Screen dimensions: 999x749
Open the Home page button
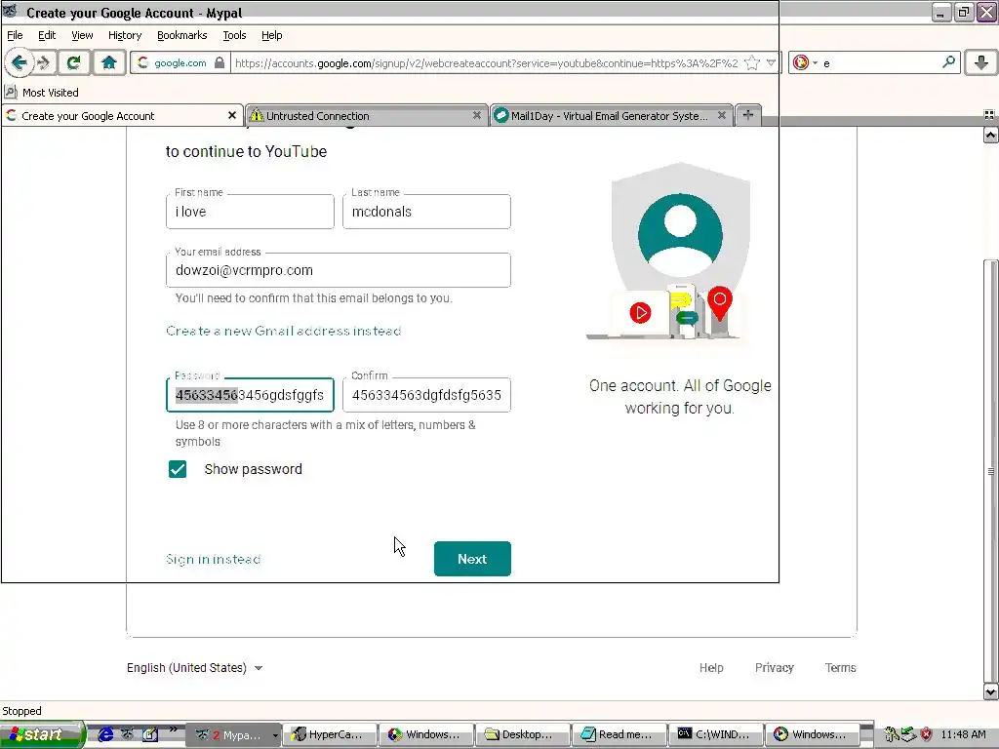point(109,62)
